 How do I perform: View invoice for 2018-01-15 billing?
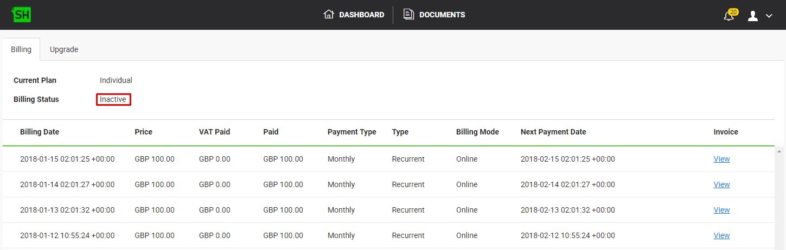tap(721, 159)
